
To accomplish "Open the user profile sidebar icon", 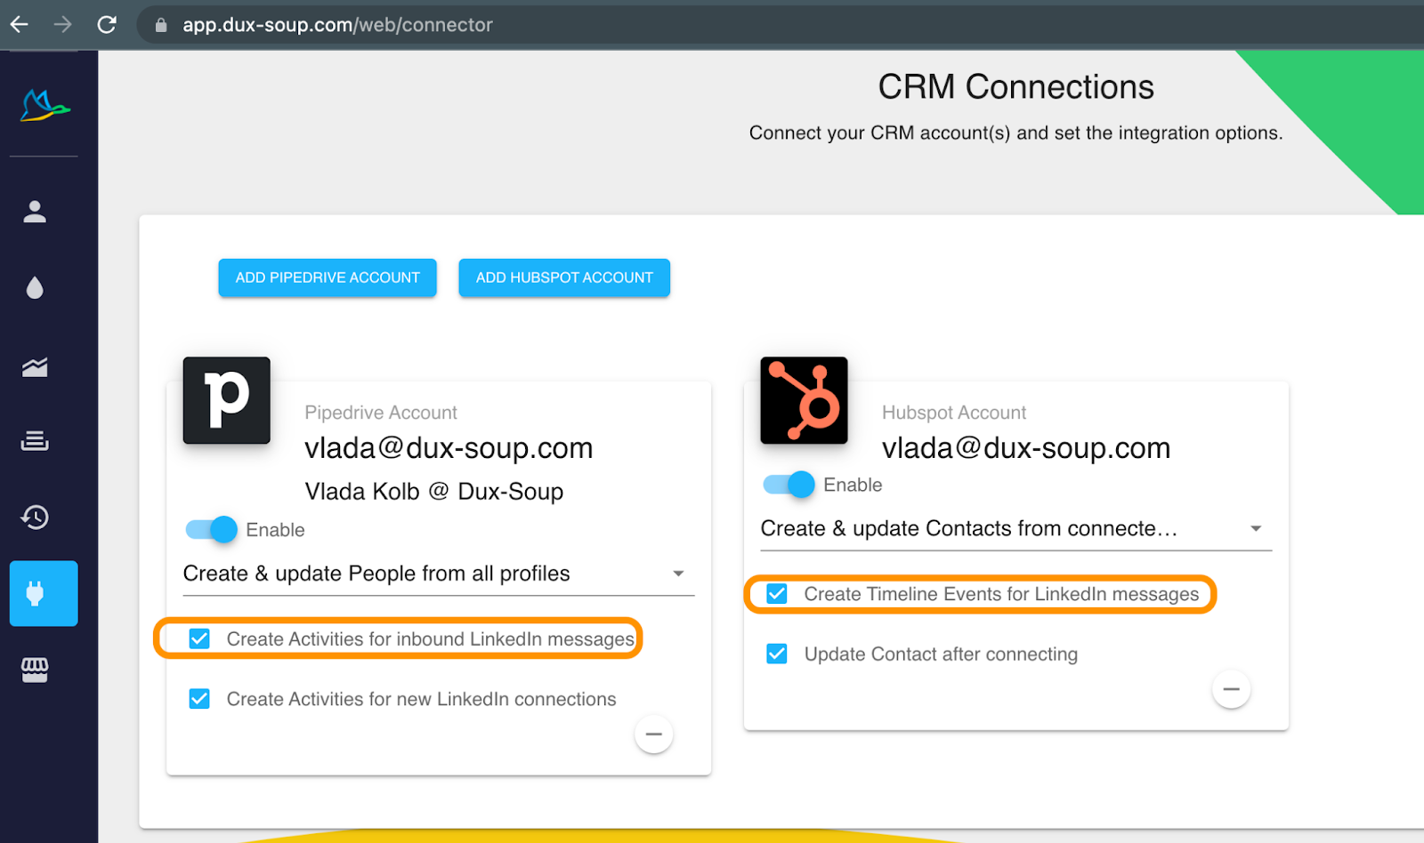I will pyautogui.click(x=35, y=212).
